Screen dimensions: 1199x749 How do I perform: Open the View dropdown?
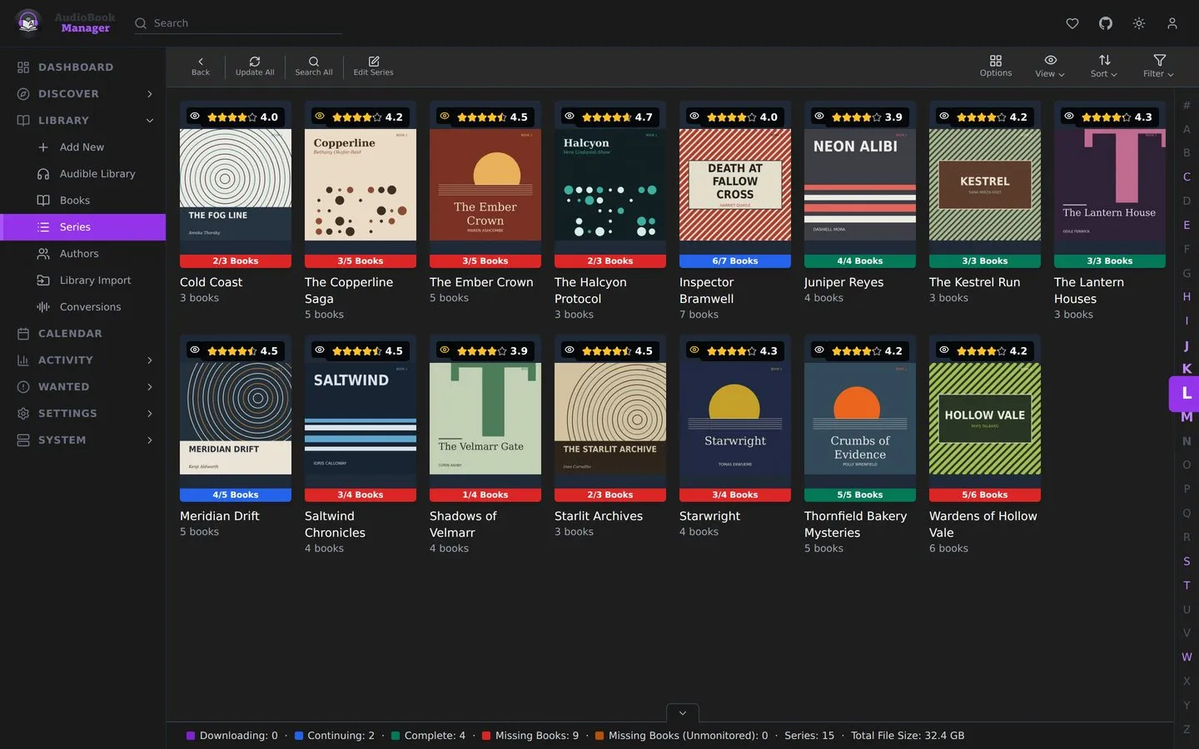1050,66
